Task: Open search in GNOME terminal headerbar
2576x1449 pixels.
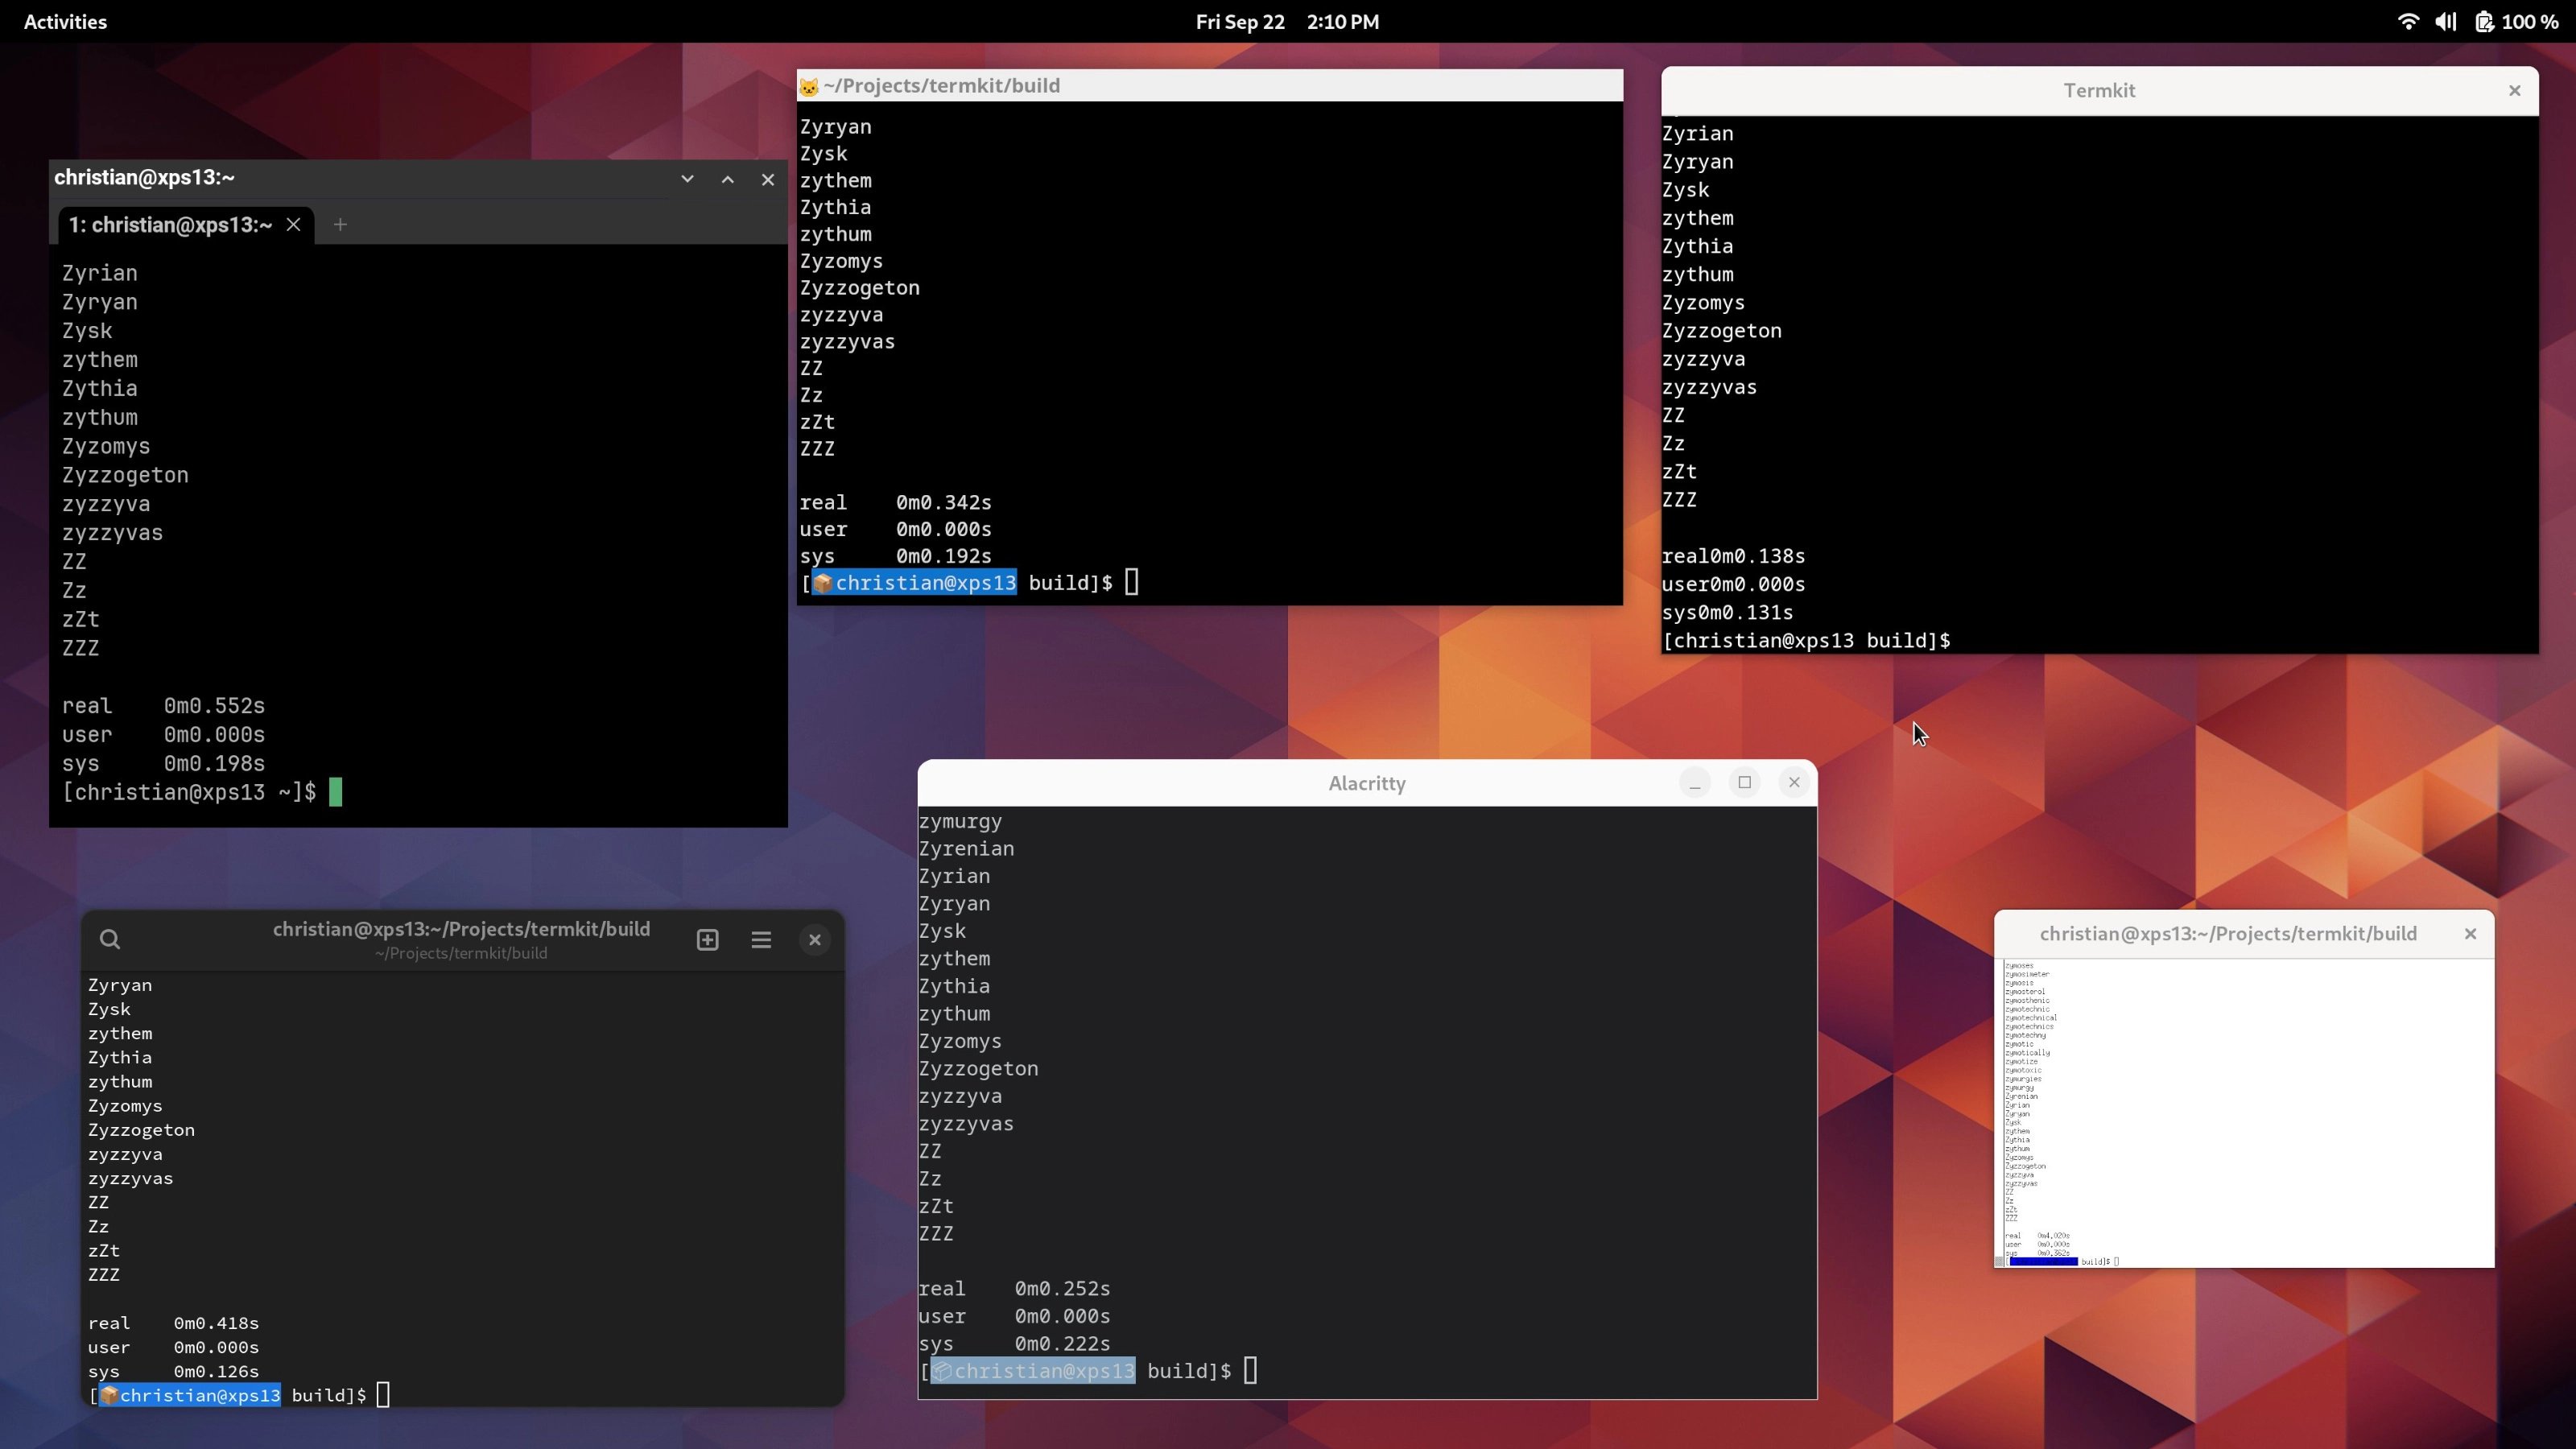Action: [x=110, y=939]
